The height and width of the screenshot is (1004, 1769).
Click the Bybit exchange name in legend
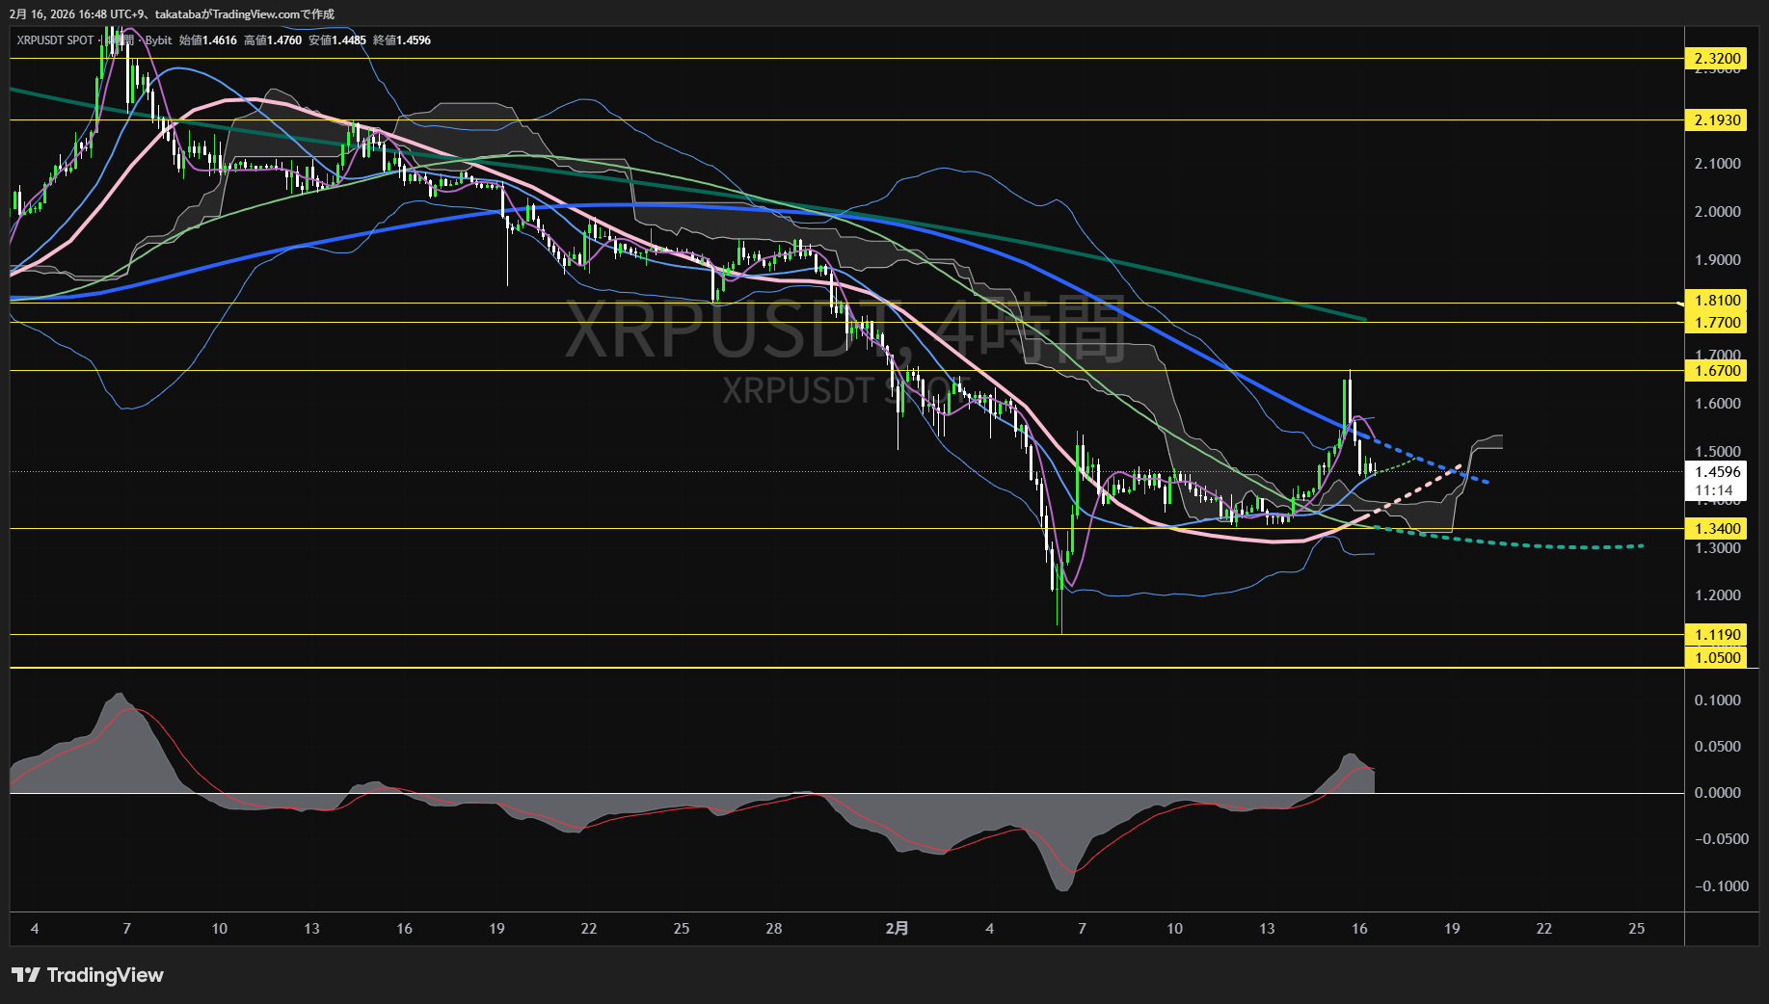(x=158, y=40)
